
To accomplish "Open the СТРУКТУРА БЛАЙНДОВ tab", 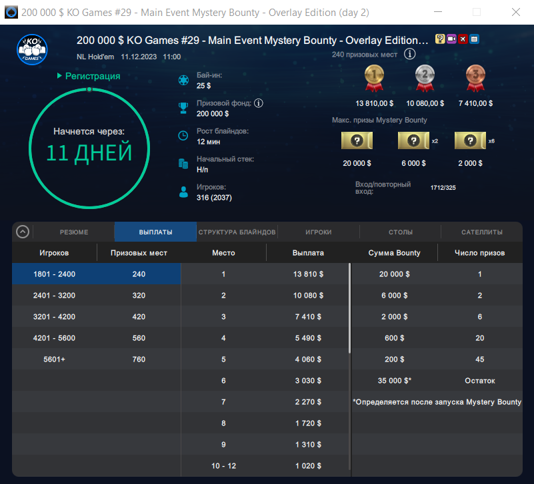I will coord(237,232).
